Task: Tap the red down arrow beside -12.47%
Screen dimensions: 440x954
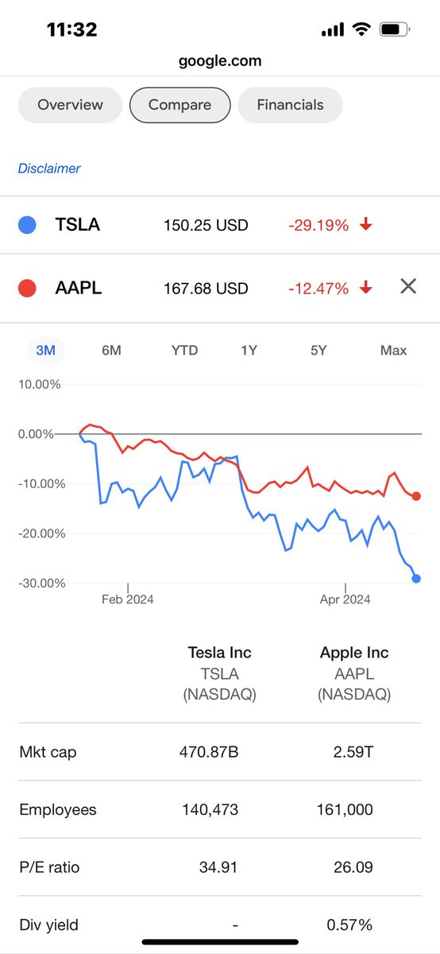Action: click(x=365, y=287)
